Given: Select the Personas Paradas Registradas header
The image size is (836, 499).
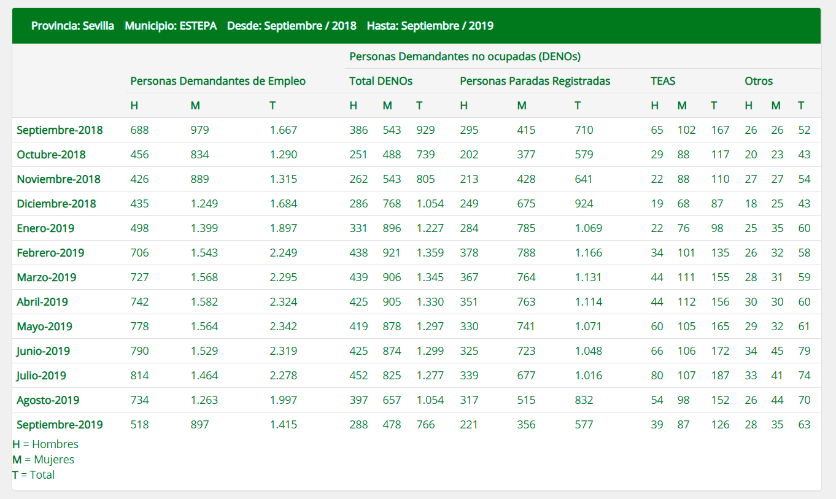Looking at the screenshot, I should pos(535,81).
